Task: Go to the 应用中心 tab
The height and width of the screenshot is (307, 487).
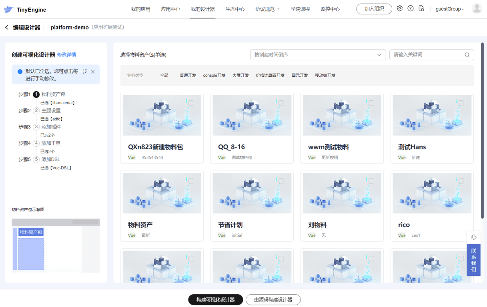Action: pos(170,9)
